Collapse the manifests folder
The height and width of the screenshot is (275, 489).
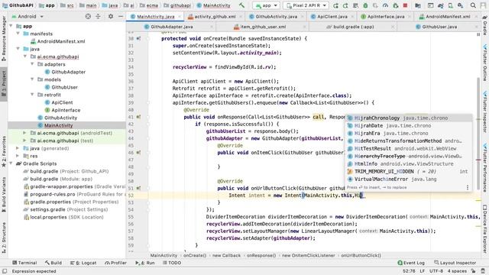click(x=18, y=34)
